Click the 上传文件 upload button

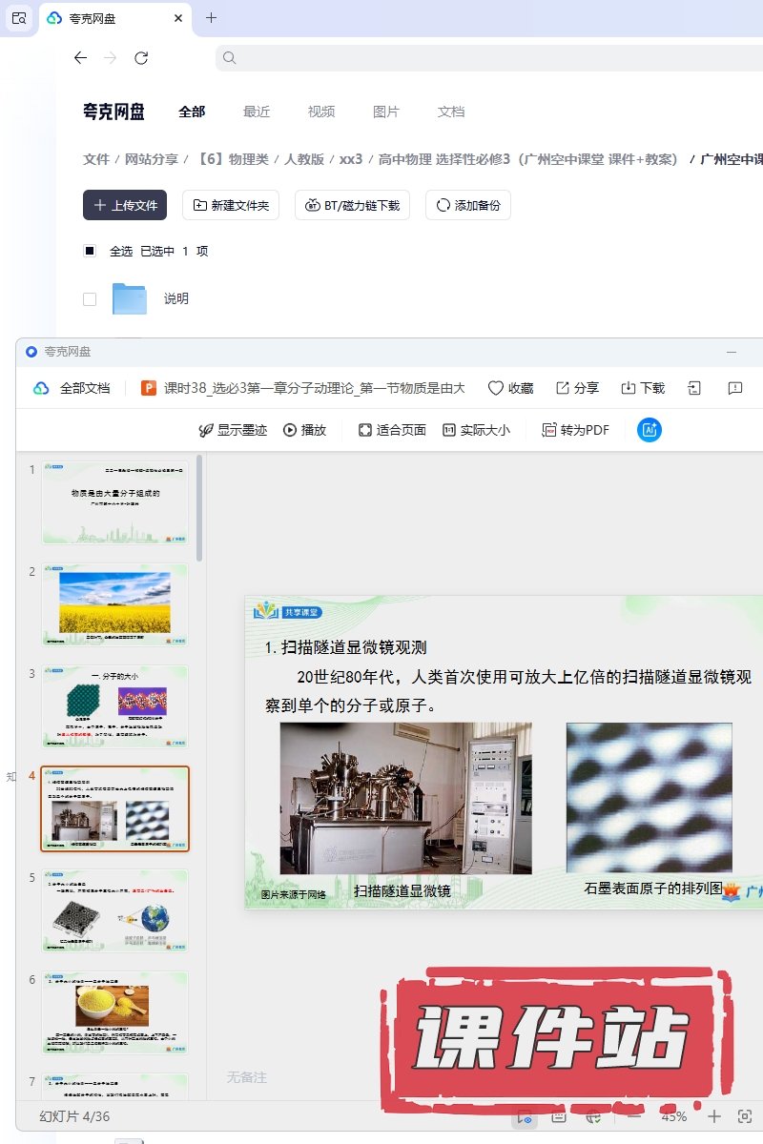[125, 205]
